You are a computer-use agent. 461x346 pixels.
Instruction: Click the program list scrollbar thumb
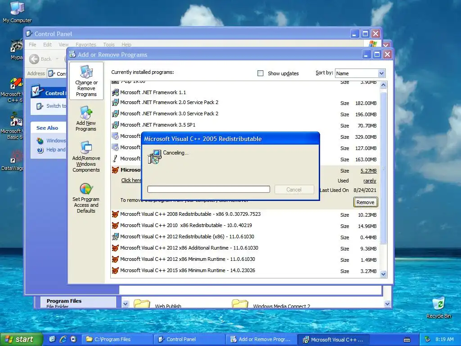383,168
